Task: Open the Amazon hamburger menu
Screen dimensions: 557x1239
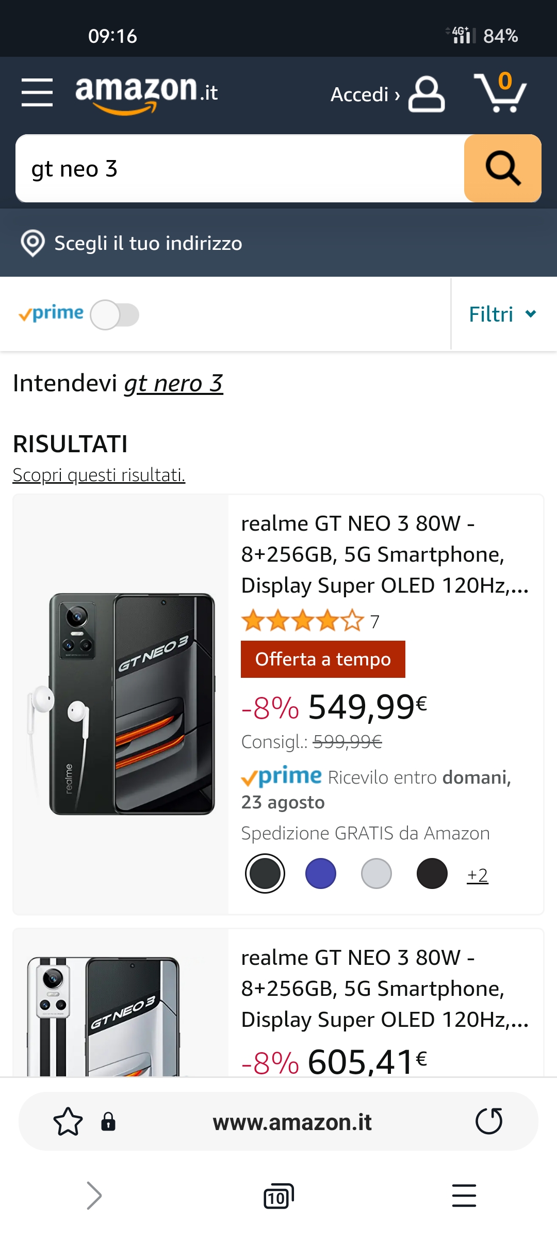Action: point(37,92)
